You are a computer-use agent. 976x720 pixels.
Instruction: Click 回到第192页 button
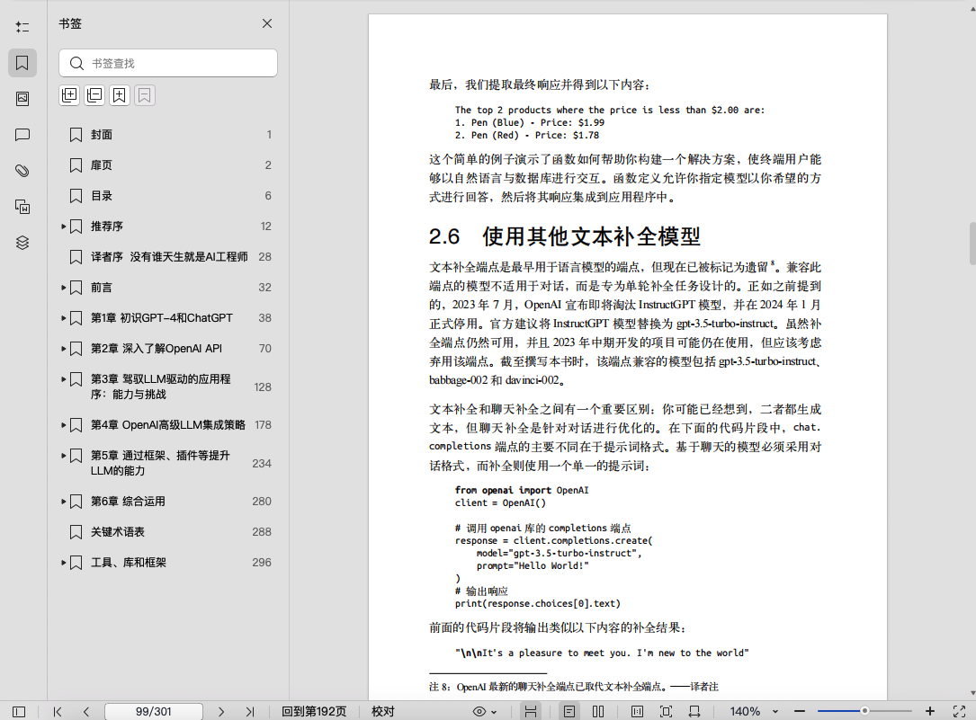[314, 711]
